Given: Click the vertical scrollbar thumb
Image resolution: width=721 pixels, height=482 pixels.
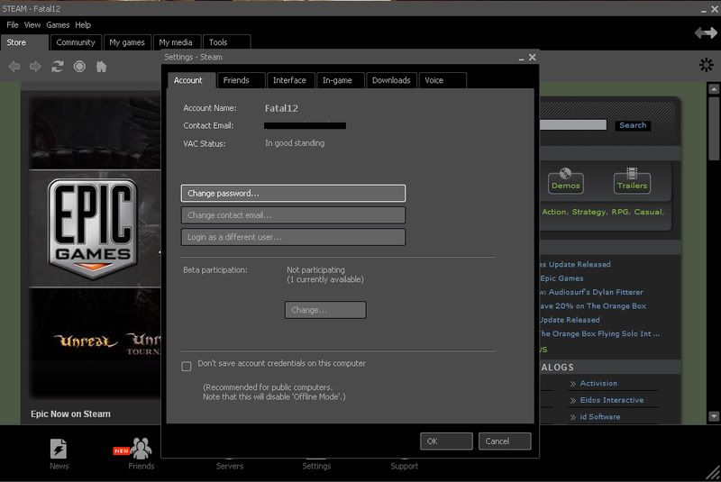Looking at the screenshot, I should pyautogui.click(x=714, y=129).
